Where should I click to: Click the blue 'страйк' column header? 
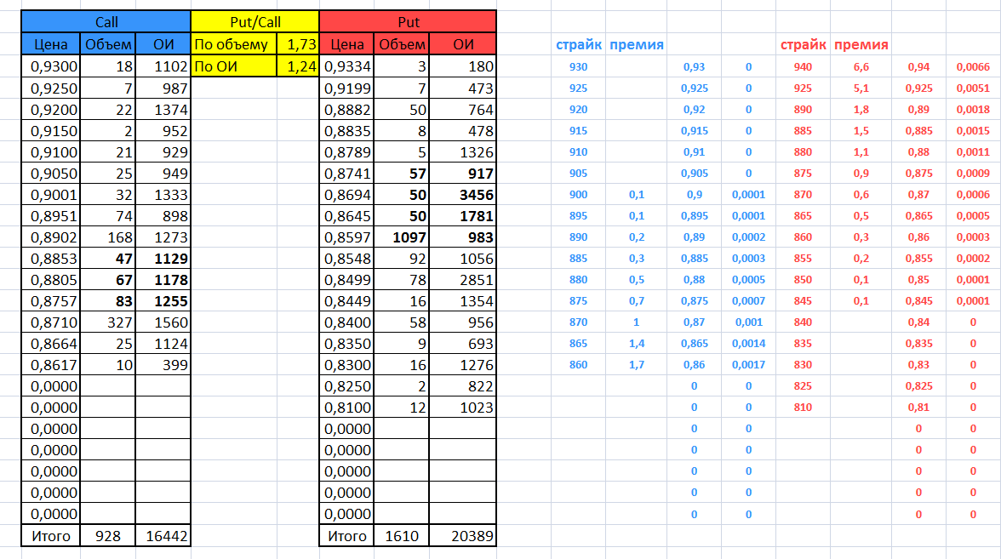(x=579, y=44)
